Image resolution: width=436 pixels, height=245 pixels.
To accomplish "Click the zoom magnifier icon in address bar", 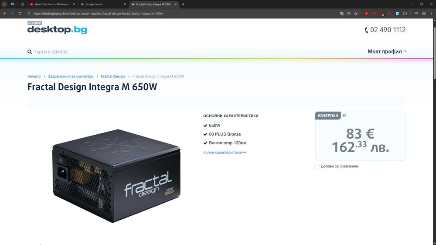I will 349,14.
